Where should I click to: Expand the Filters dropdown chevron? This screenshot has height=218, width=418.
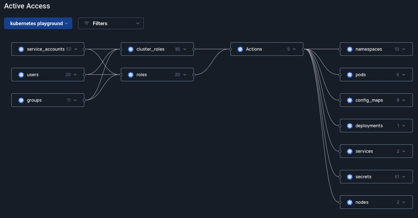tap(138, 23)
